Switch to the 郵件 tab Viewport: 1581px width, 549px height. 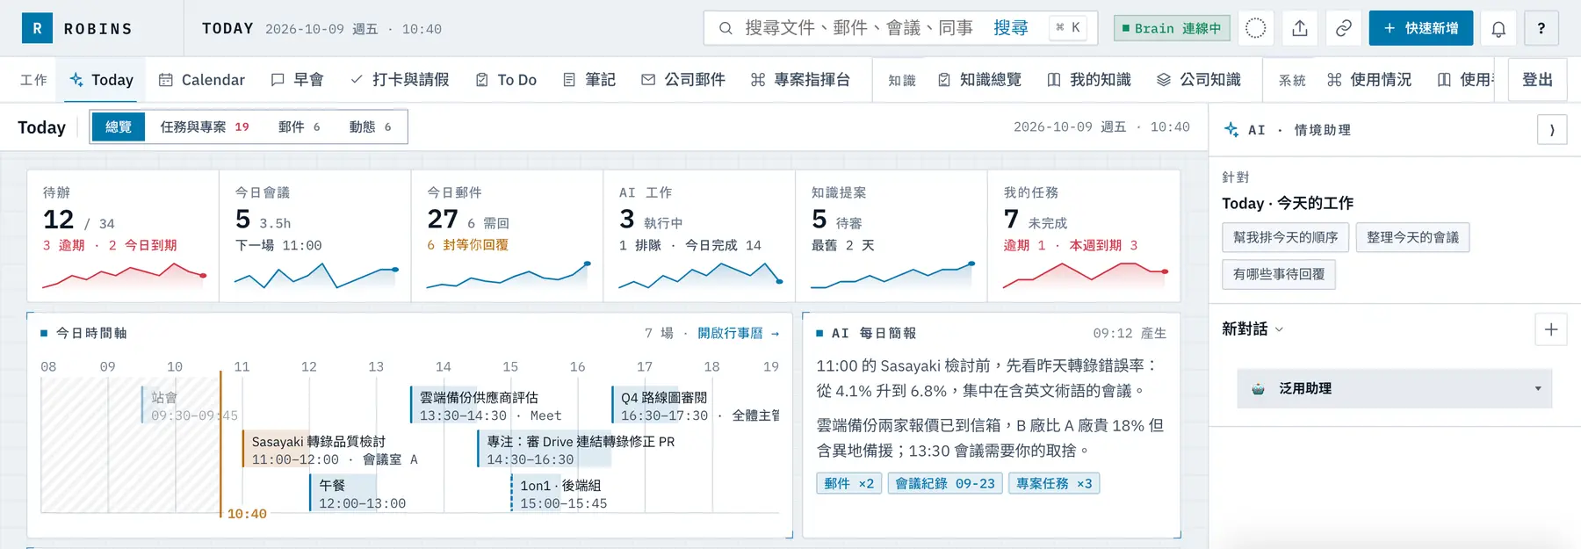[x=300, y=127]
